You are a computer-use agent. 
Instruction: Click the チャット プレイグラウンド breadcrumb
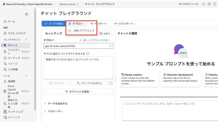tap(100, 4)
